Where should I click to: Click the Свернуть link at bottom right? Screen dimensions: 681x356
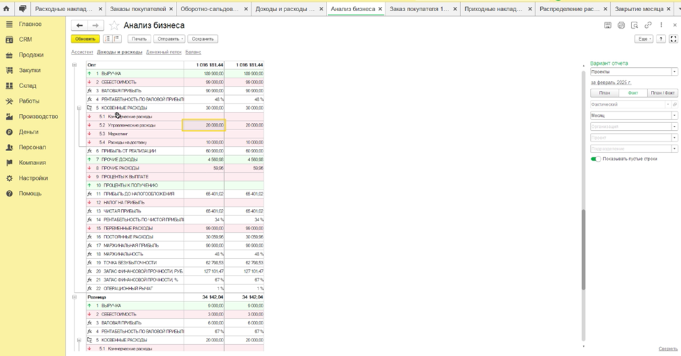[668, 348]
